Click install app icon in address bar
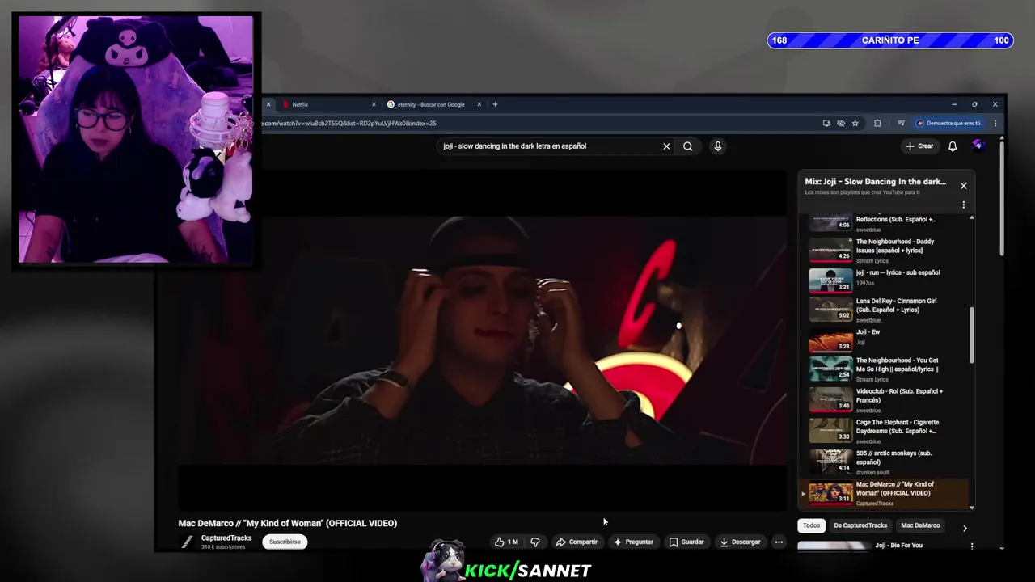Viewport: 1035px width, 582px height. click(x=826, y=124)
